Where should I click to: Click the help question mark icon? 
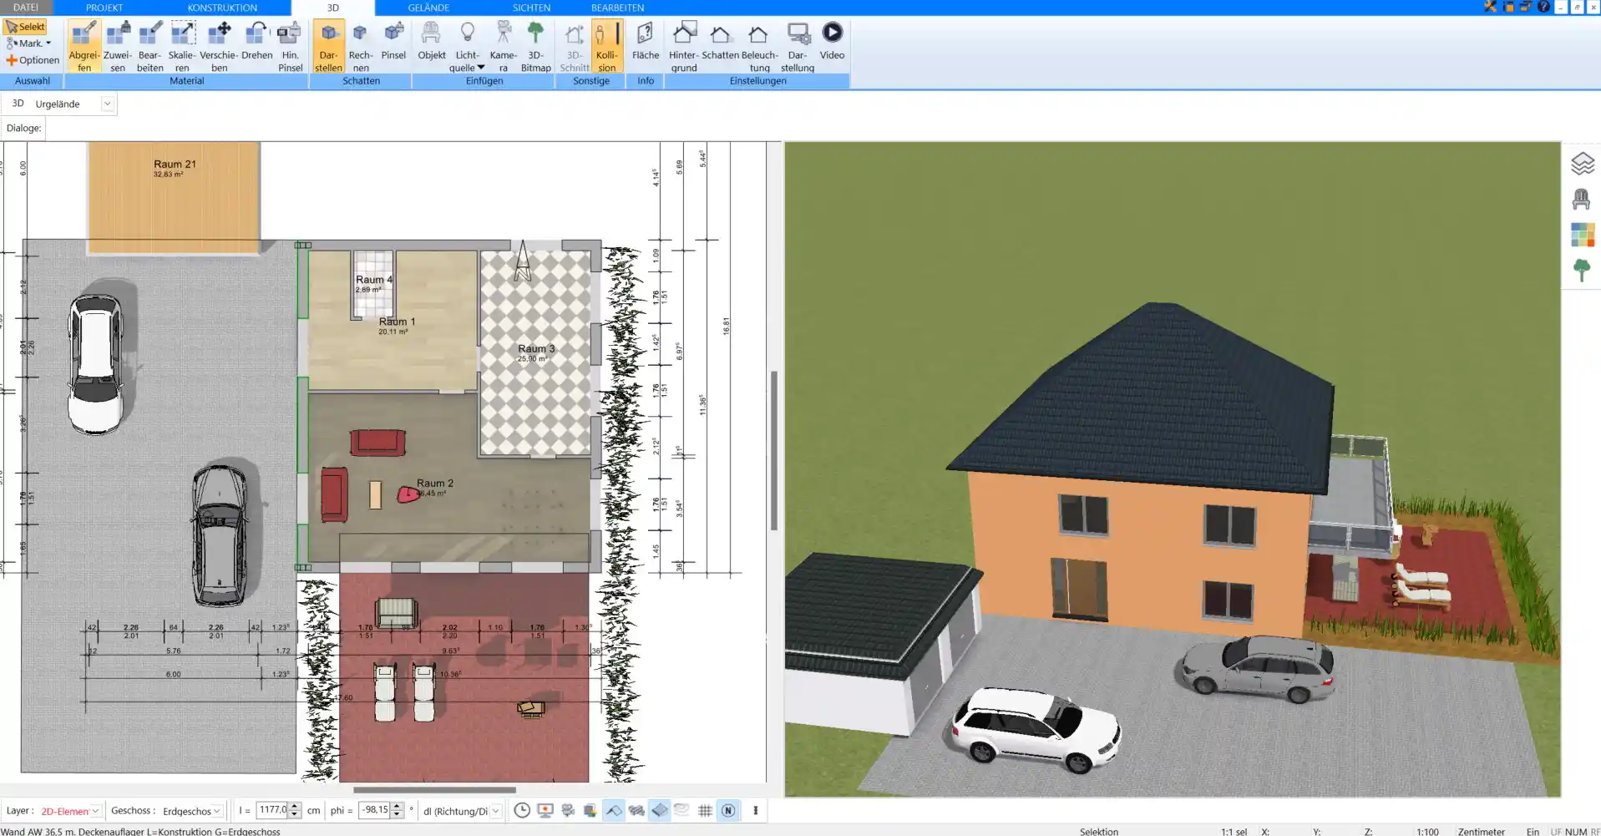(x=1543, y=7)
